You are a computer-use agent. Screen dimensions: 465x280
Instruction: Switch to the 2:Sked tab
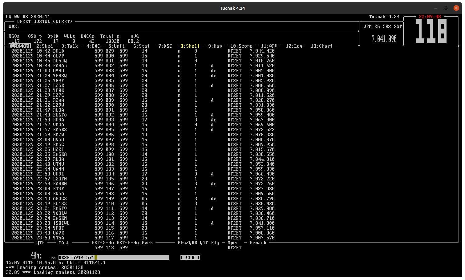click(x=45, y=46)
